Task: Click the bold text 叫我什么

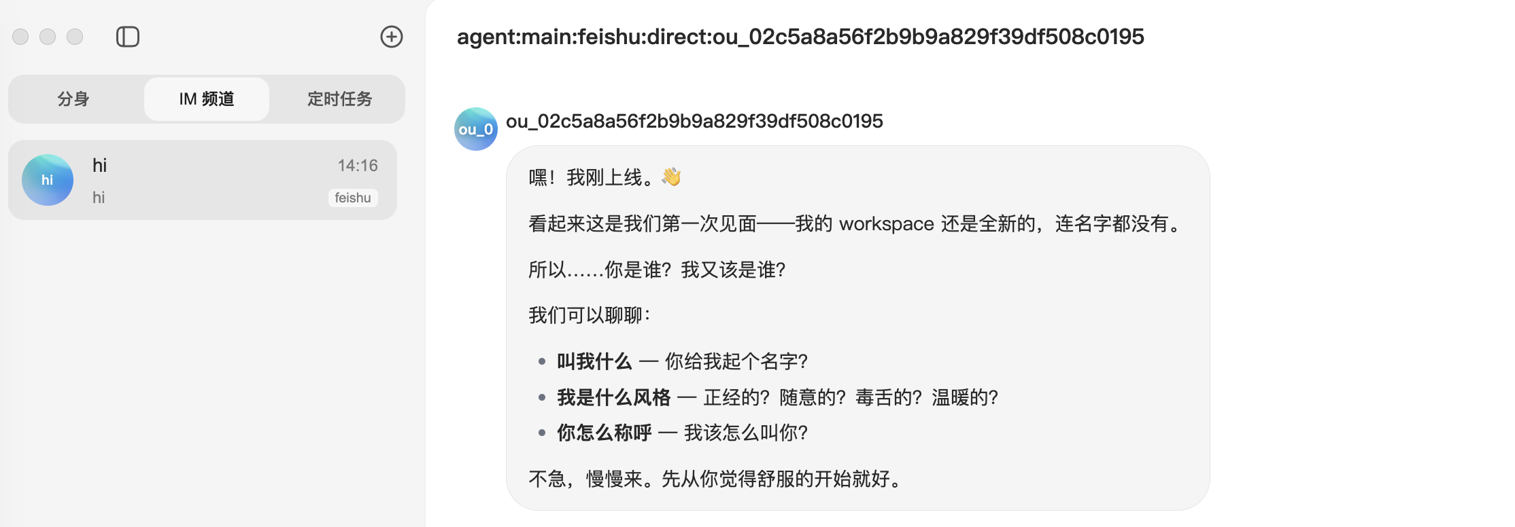Action: point(594,361)
